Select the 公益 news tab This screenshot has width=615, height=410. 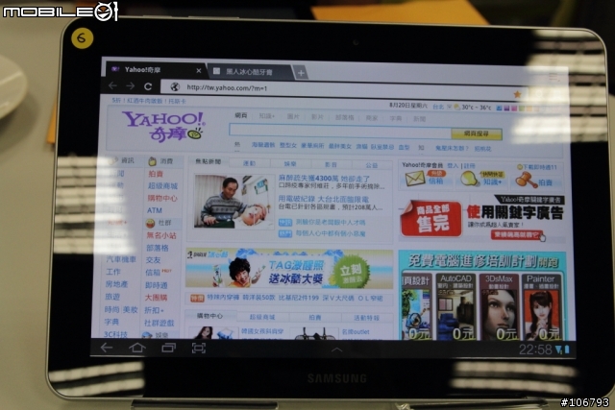[x=372, y=165]
